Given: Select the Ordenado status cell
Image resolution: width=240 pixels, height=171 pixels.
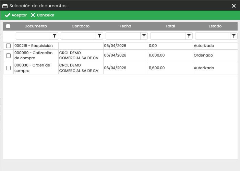Looking at the screenshot, I should pyautogui.click(x=203, y=56).
